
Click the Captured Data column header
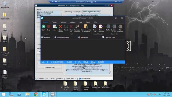113,37
